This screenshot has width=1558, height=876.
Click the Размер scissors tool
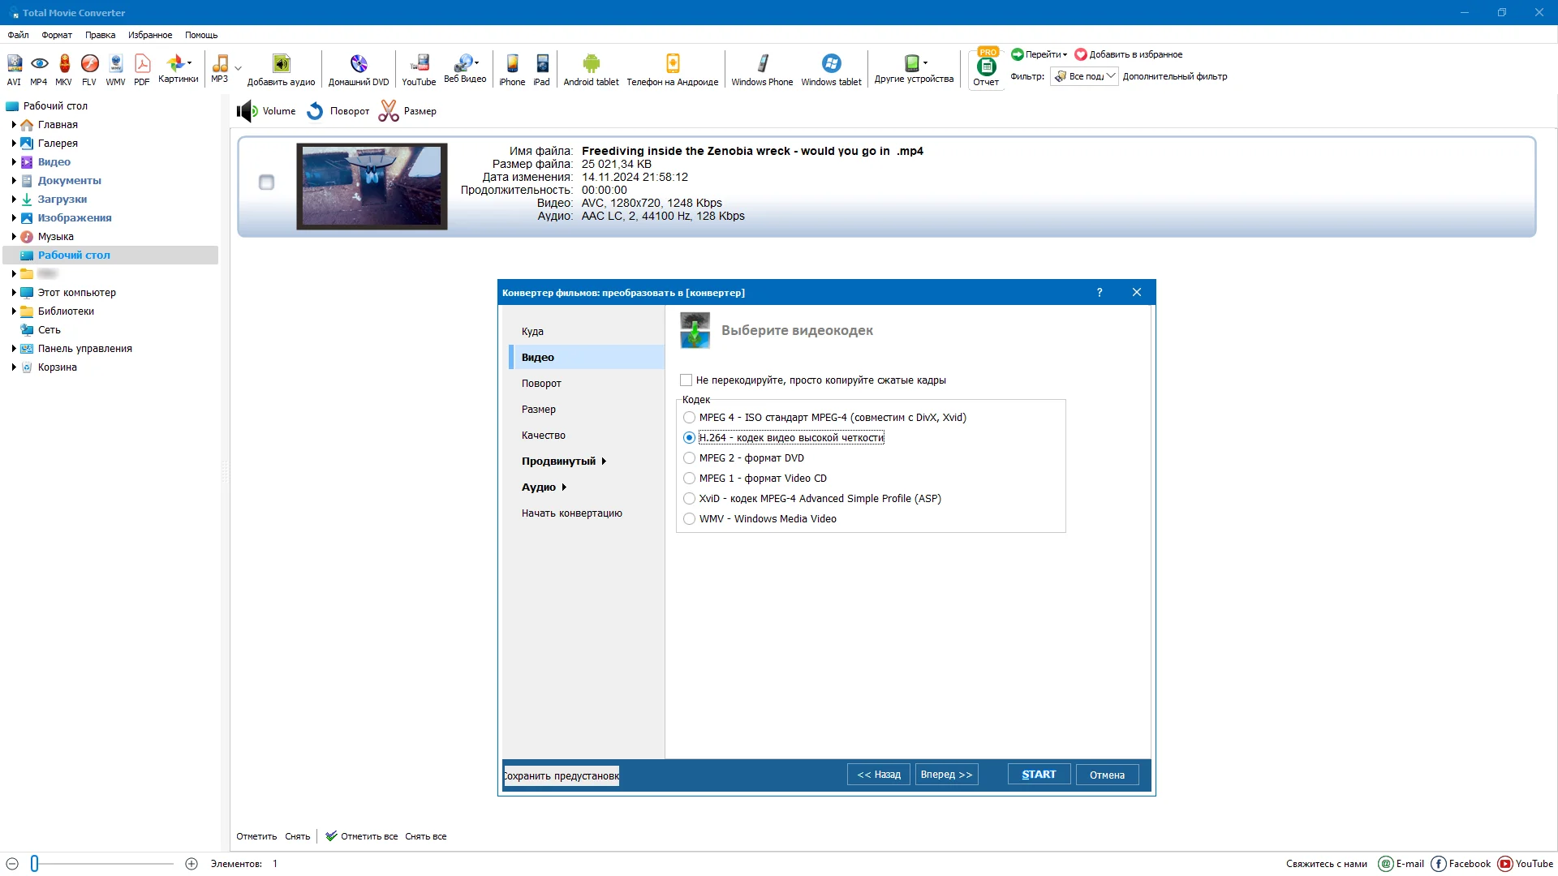pyautogui.click(x=407, y=111)
